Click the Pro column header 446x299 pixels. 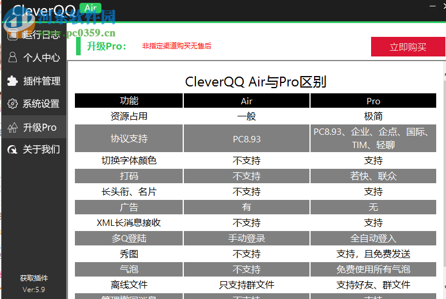(x=373, y=100)
